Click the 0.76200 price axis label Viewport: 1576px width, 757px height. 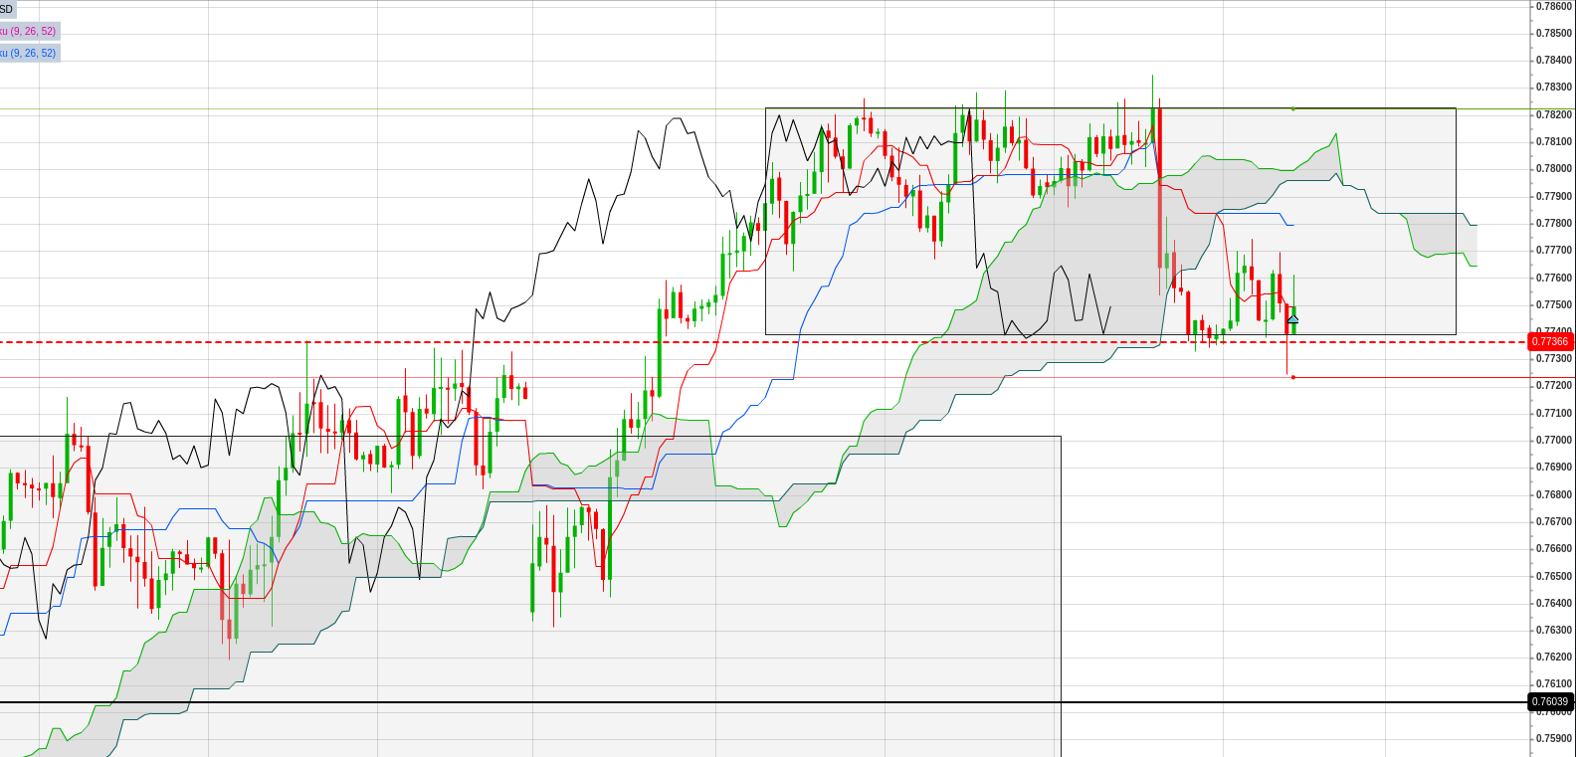pos(1553,657)
